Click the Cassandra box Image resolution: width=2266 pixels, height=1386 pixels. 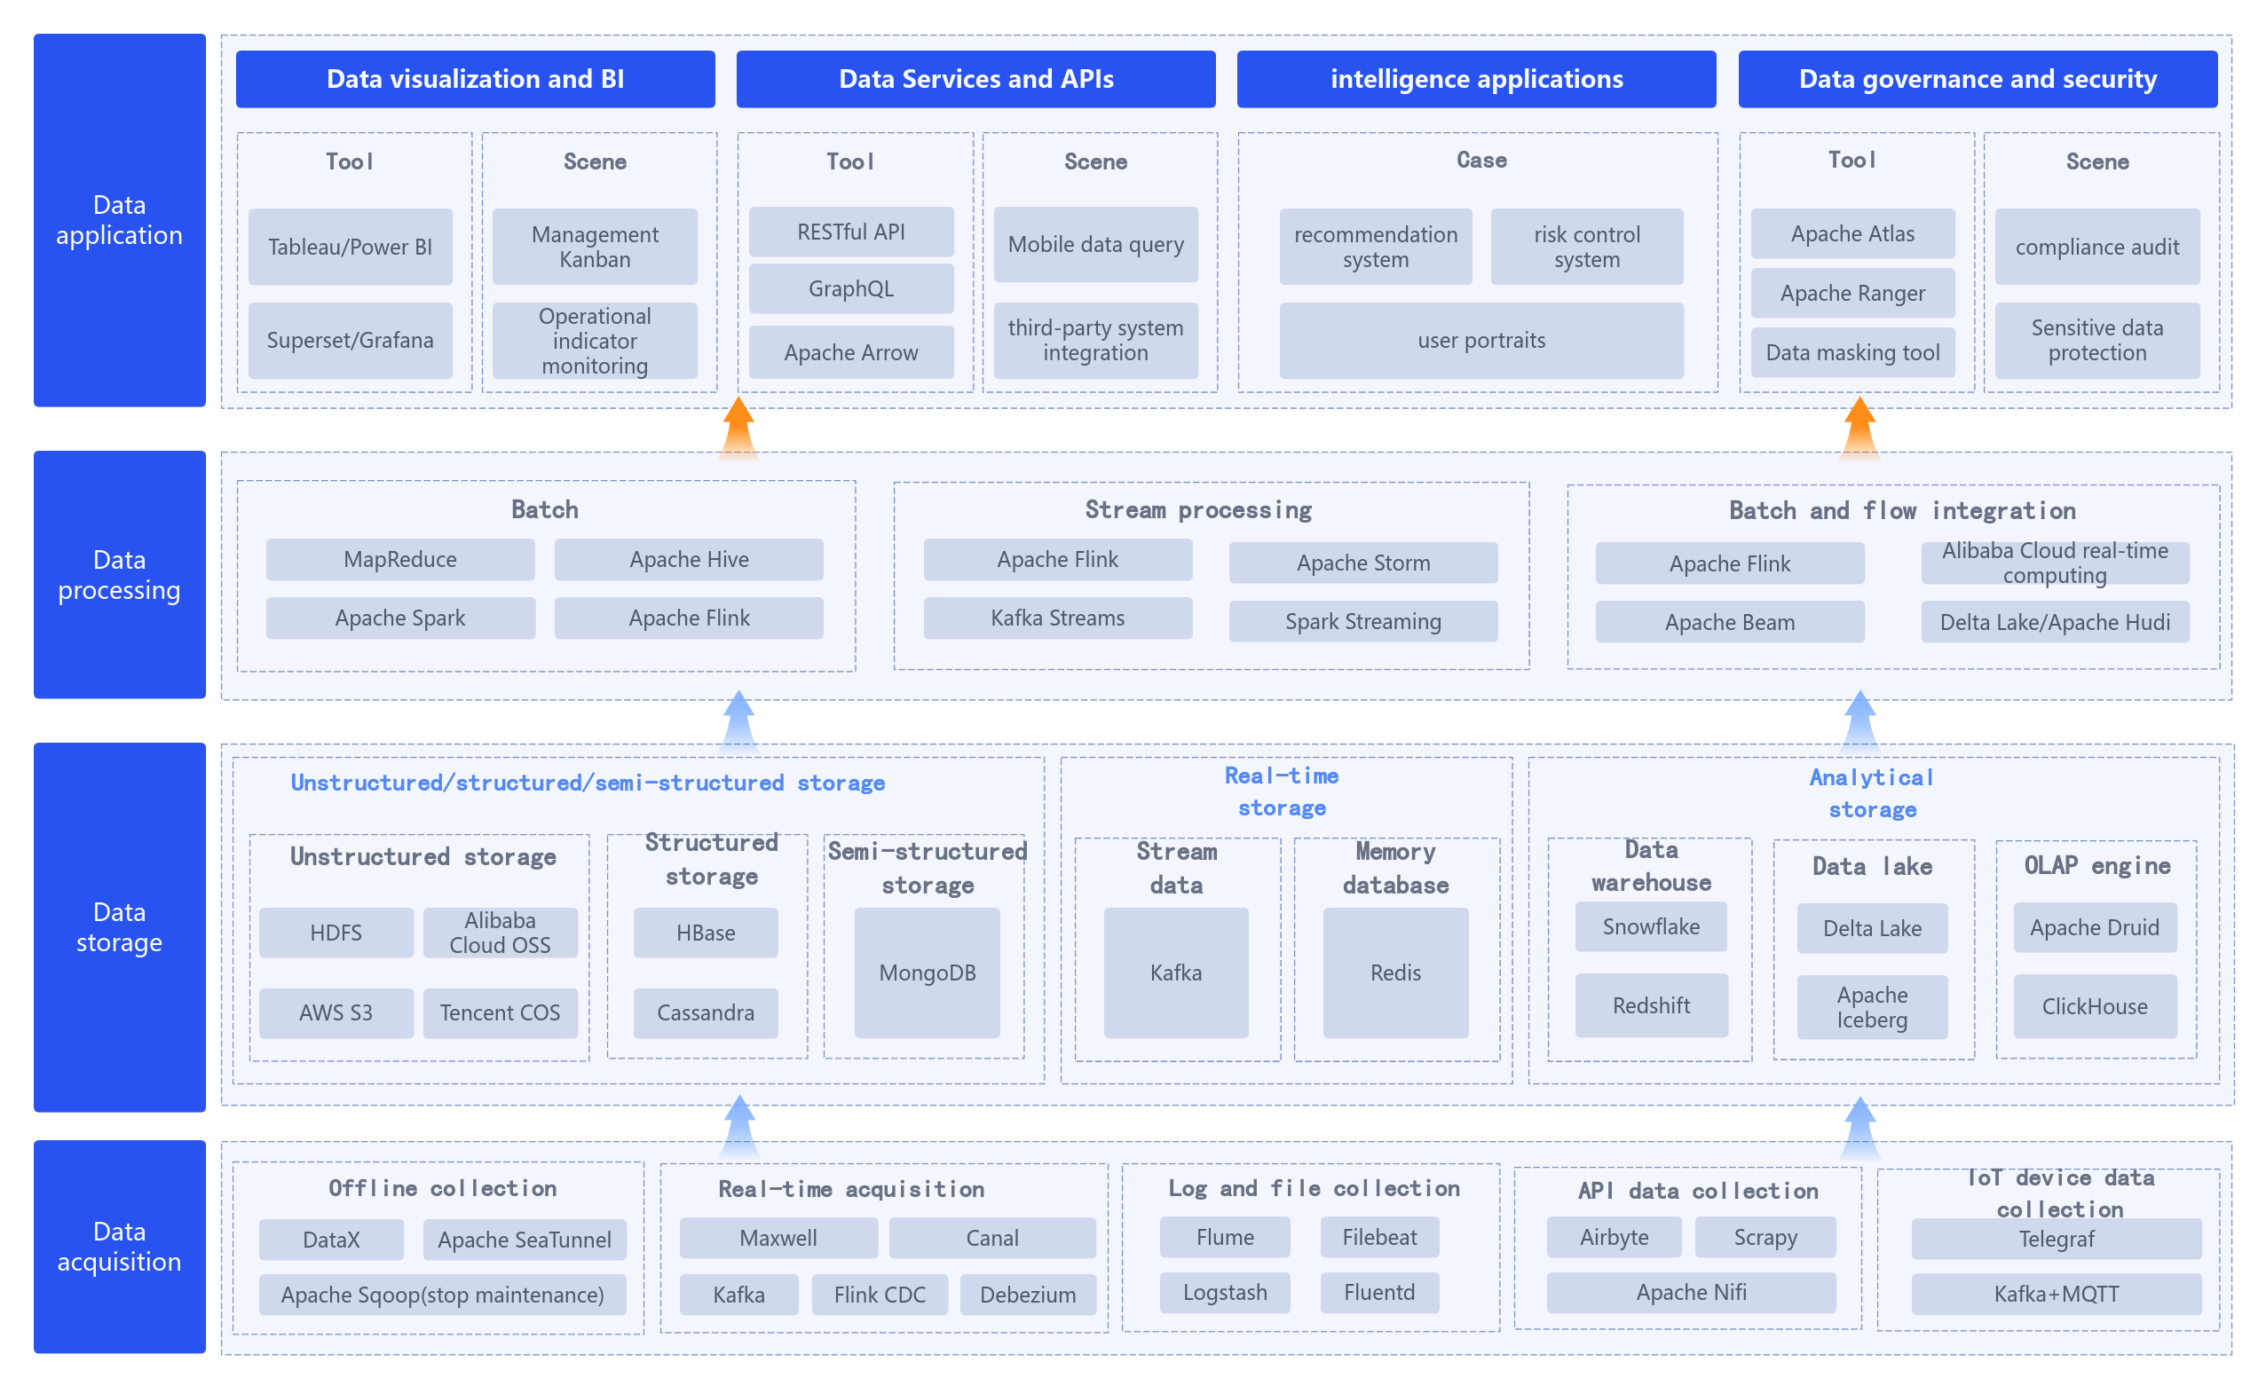(706, 1012)
